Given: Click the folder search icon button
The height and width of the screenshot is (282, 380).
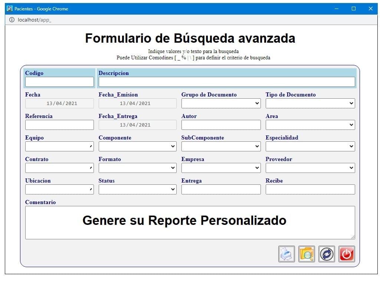Looking at the screenshot, I should tap(307, 254).
